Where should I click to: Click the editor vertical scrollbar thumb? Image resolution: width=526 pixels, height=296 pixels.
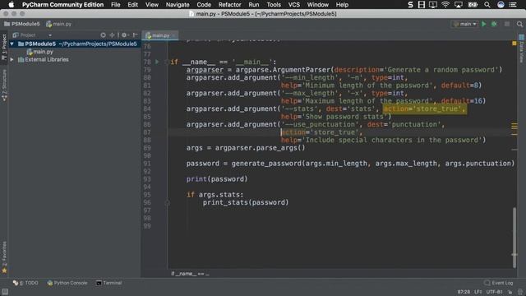pos(514,238)
